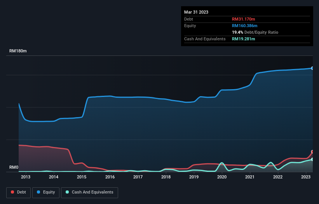
Task: Select the RM160.386m equity value
Action: coord(244,26)
